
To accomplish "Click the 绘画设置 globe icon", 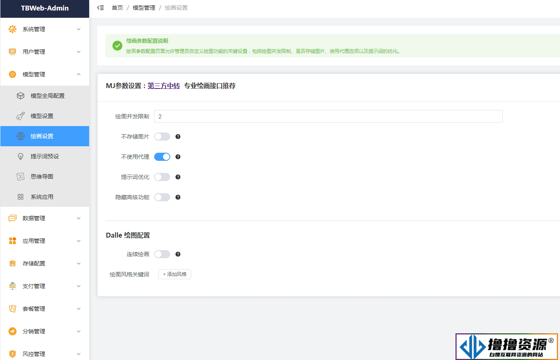I will [x=21, y=136].
